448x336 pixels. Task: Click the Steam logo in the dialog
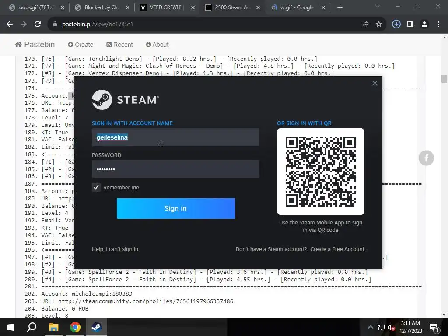[125, 100]
